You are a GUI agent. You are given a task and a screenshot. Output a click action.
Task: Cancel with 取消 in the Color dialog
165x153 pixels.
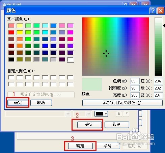point(41,103)
